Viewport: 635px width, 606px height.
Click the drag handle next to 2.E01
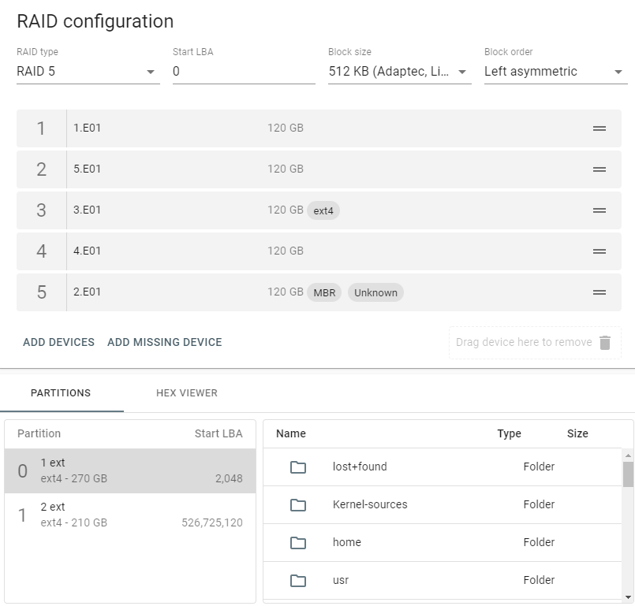600,292
